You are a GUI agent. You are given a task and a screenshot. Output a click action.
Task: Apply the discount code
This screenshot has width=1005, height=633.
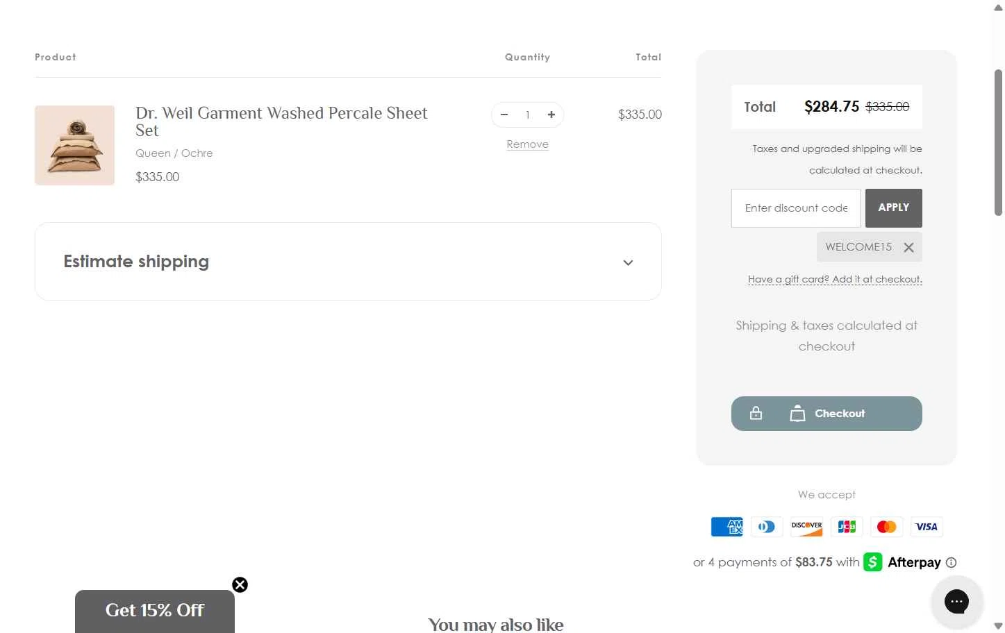pyautogui.click(x=894, y=208)
